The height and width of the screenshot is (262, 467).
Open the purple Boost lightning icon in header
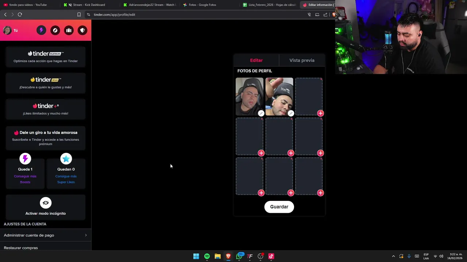click(x=41, y=30)
